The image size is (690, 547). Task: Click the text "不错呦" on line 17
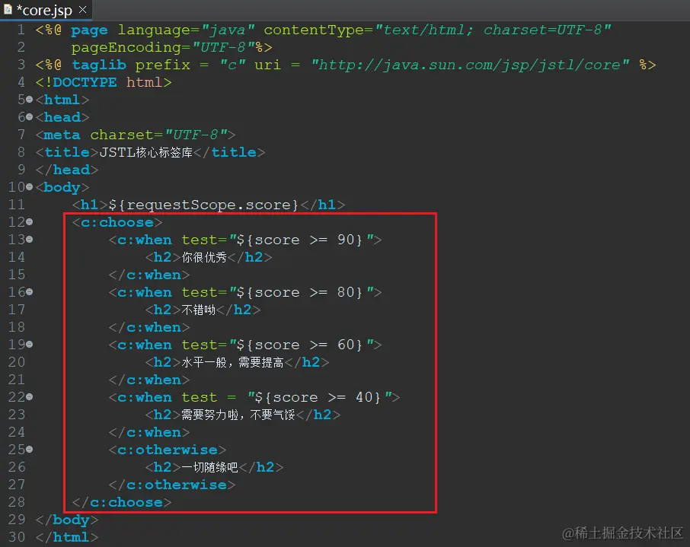coord(199,310)
